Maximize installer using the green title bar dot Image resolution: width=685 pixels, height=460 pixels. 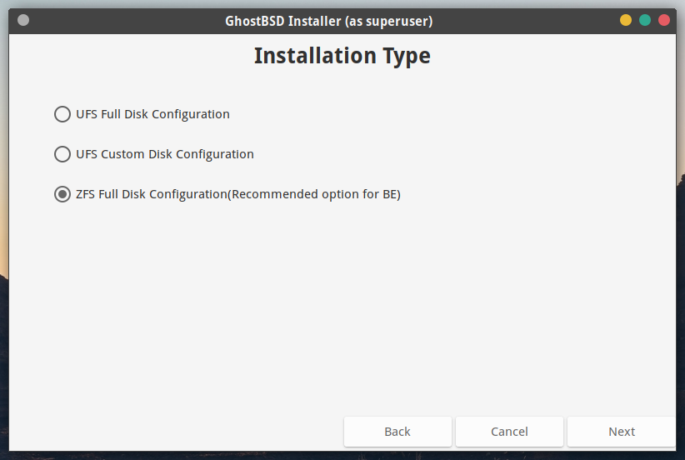645,20
